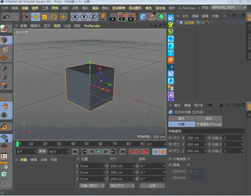Select Polygons mode

pyautogui.click(x=4, y=86)
